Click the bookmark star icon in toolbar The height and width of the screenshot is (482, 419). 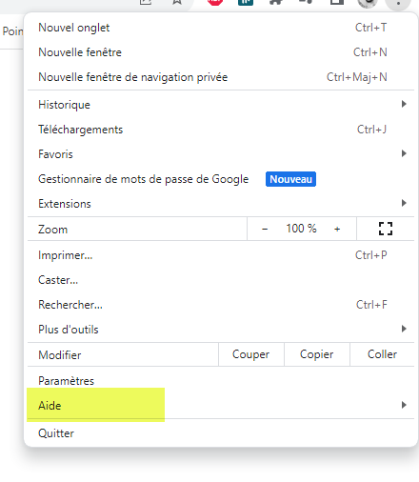[177, 2]
